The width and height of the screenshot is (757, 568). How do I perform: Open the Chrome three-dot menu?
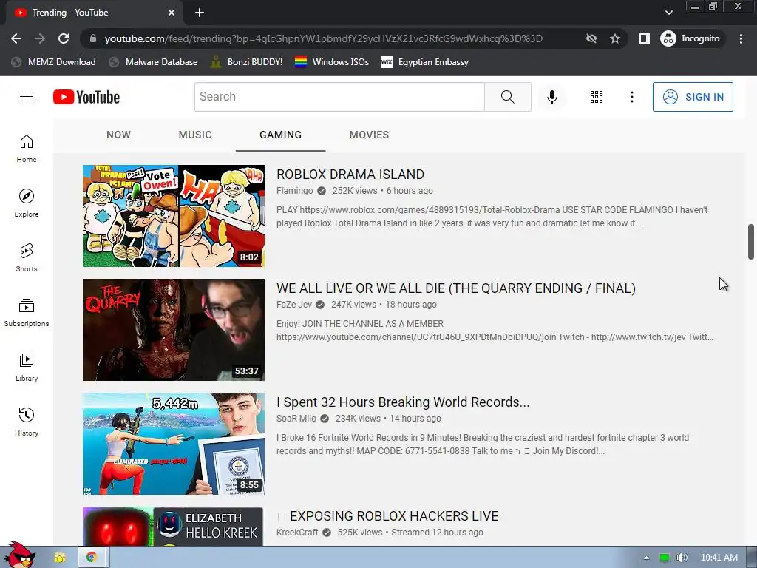(x=741, y=38)
